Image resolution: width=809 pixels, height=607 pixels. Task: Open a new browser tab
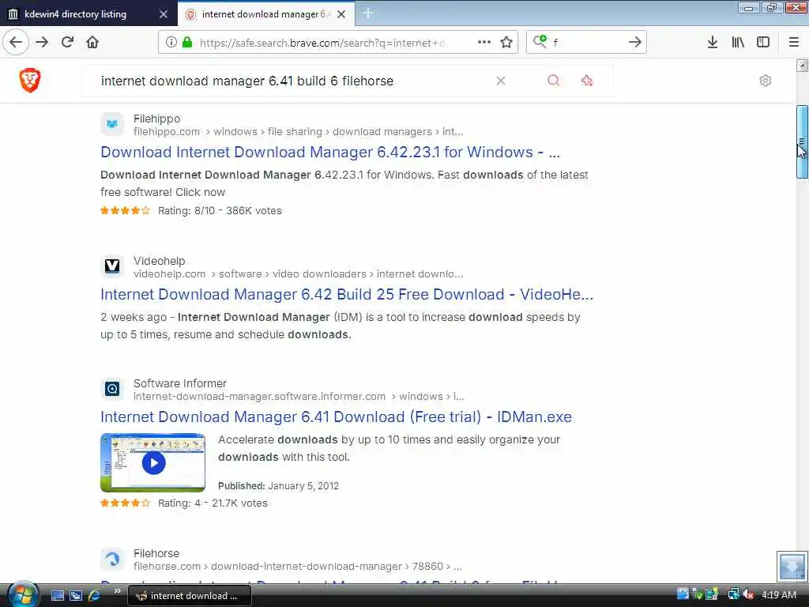[368, 13]
